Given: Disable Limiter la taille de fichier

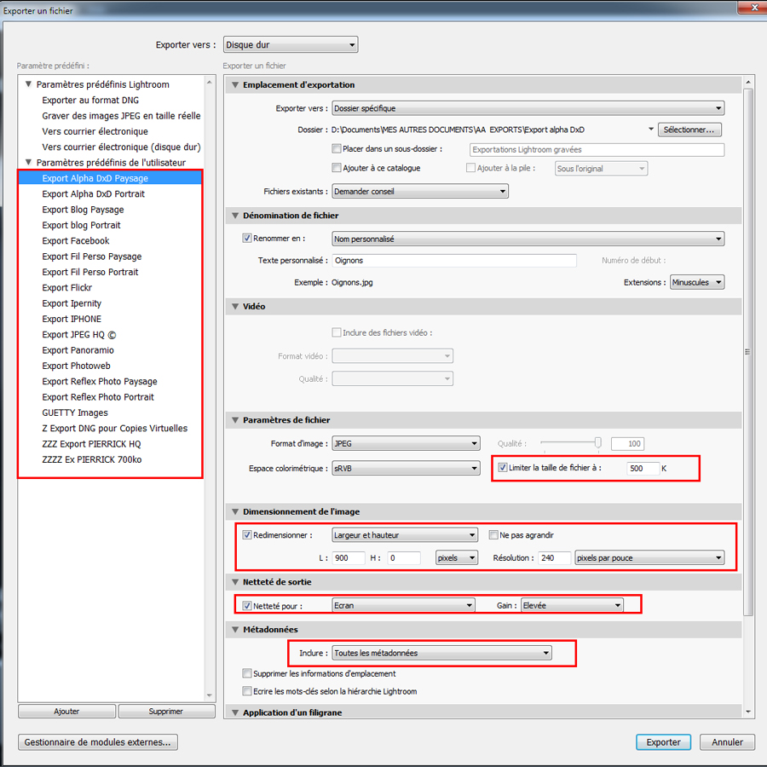Looking at the screenshot, I should click(x=503, y=468).
